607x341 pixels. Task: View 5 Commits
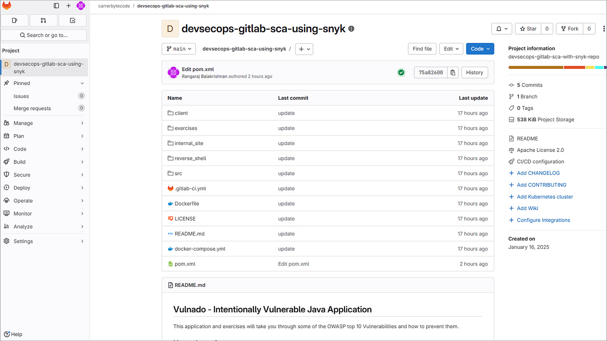pyautogui.click(x=530, y=85)
